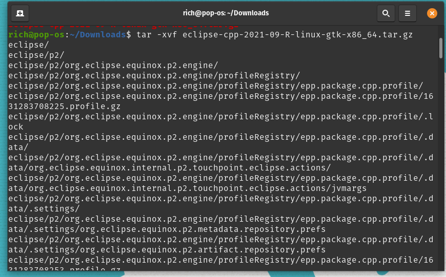Click the '31283708225.profile.gz' line
446x277 pixels.
64,106
